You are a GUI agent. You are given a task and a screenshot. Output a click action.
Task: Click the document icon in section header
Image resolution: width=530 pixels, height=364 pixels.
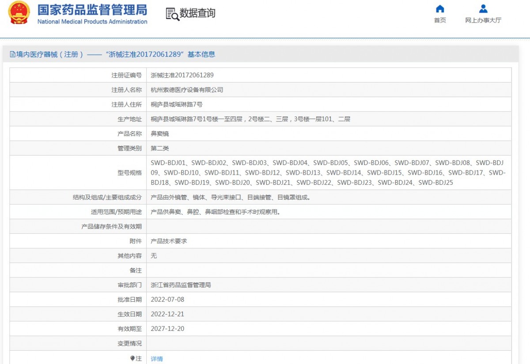(13, 54)
